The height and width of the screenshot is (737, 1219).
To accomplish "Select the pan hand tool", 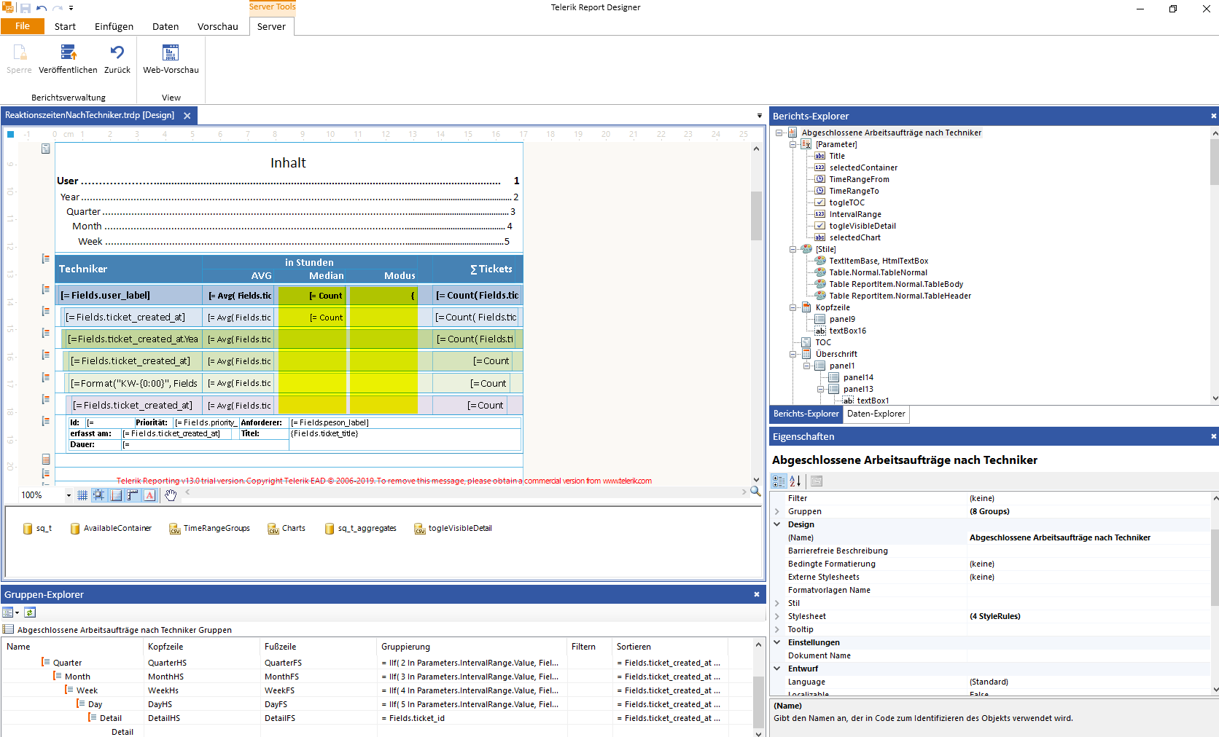I will (x=171, y=495).
